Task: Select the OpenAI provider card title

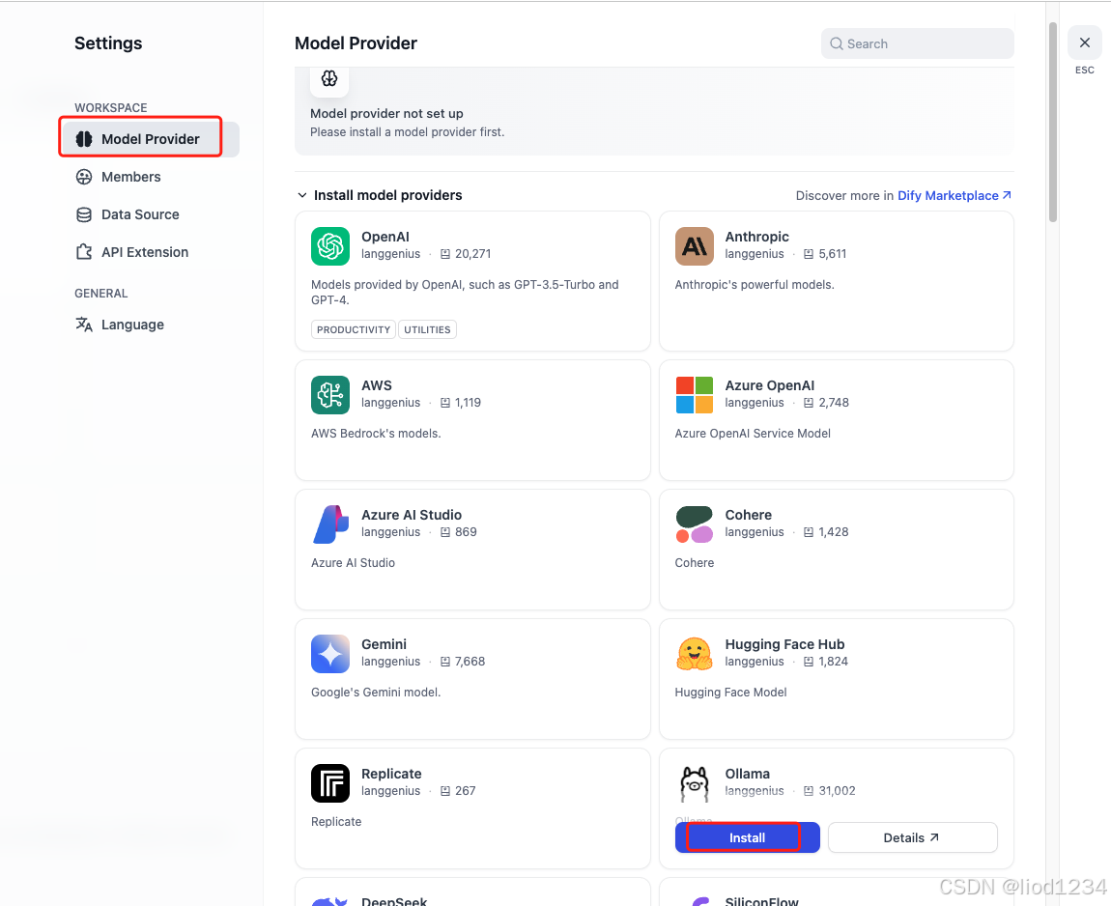Action: point(385,237)
